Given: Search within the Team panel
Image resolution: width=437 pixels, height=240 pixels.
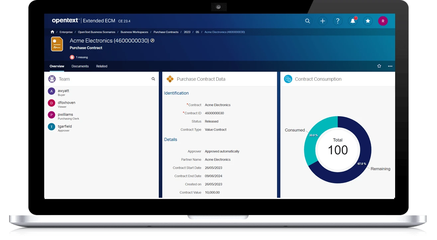Looking at the screenshot, I should 153,79.
